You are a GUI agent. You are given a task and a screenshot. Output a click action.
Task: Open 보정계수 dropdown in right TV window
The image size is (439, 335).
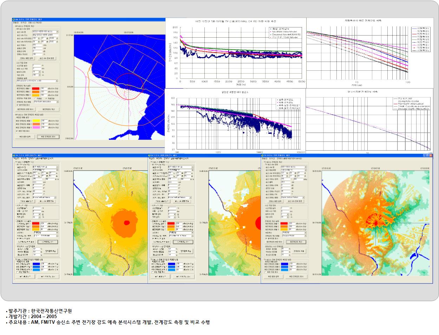coord(294,233)
